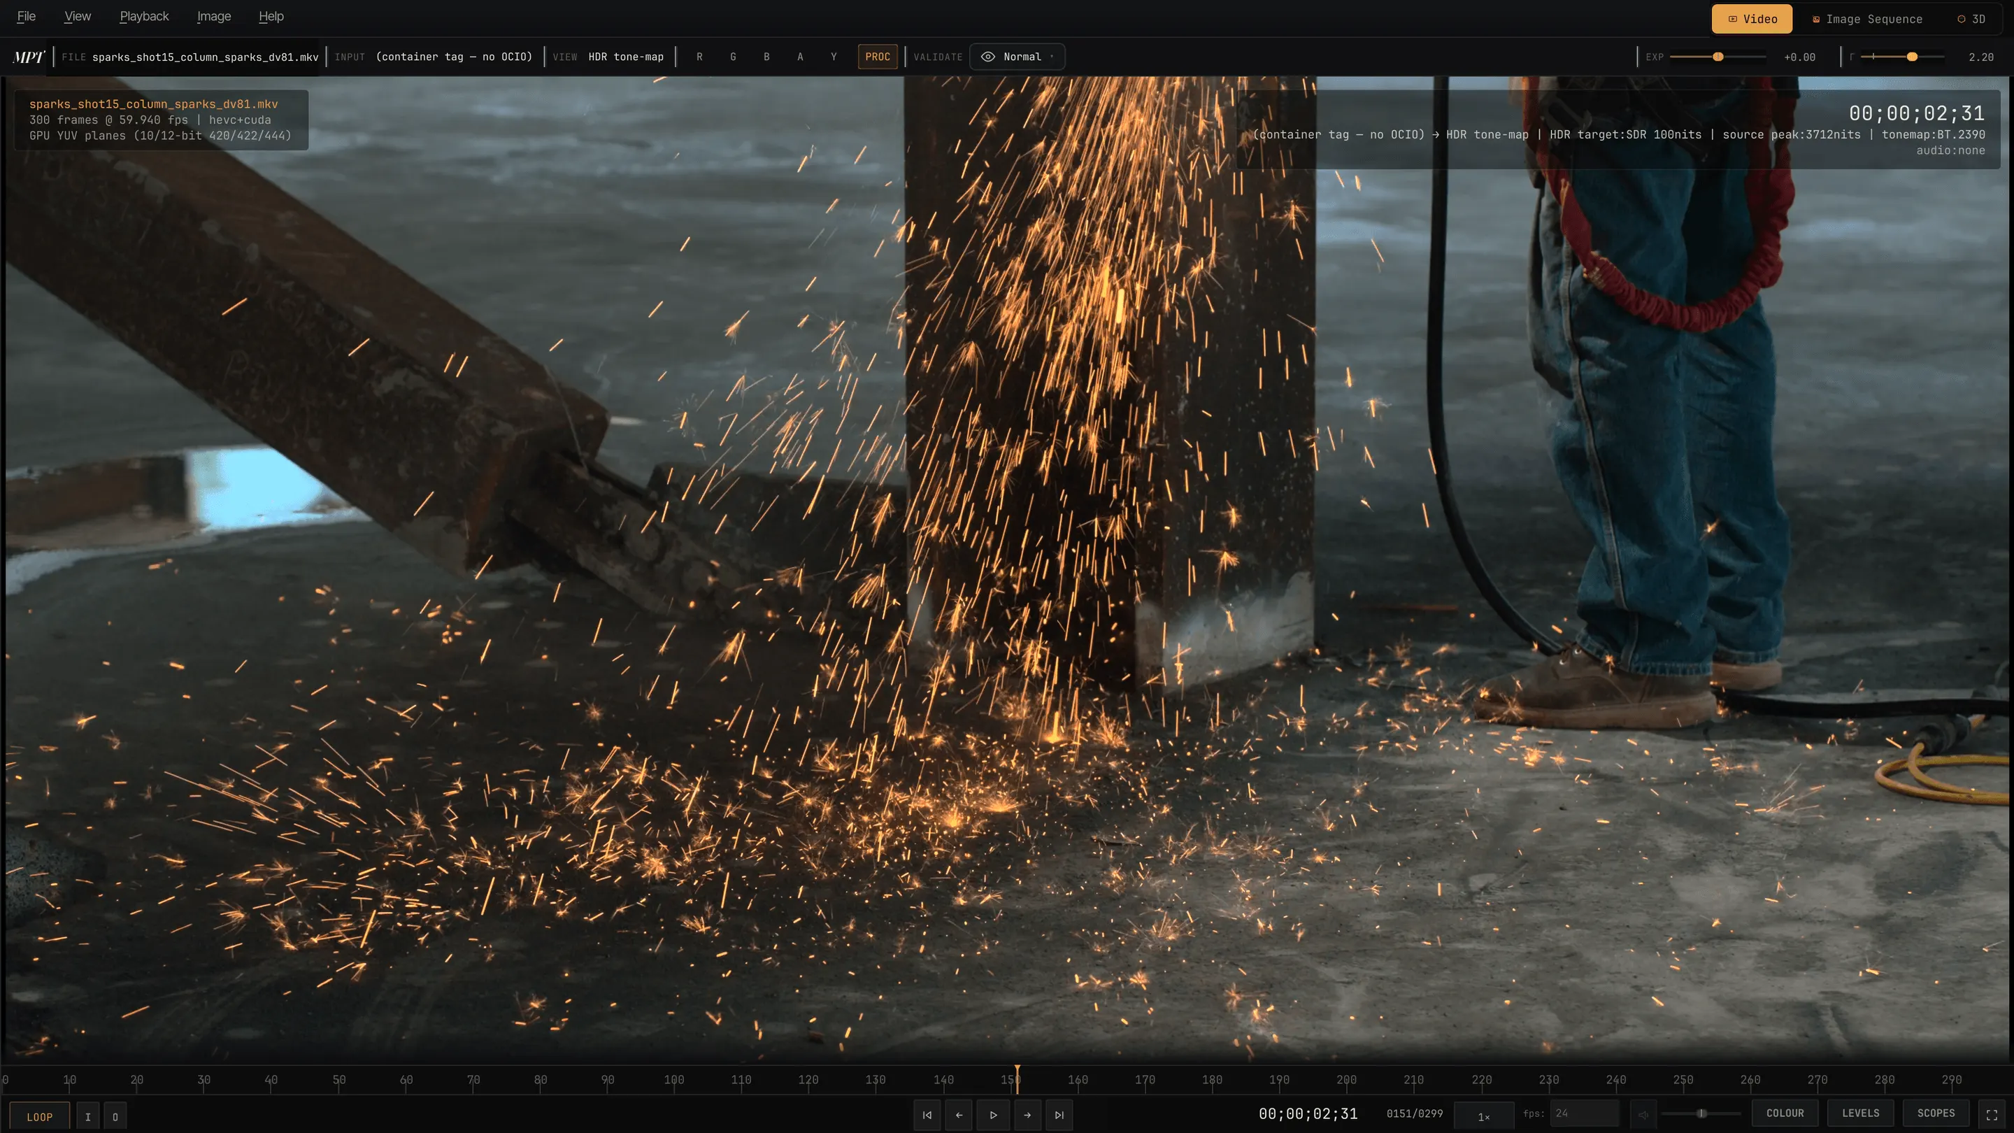
Task: Switch to 3D mode tab
Action: click(1972, 19)
